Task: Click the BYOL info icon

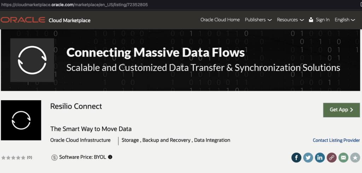Action: pyautogui.click(x=110, y=157)
